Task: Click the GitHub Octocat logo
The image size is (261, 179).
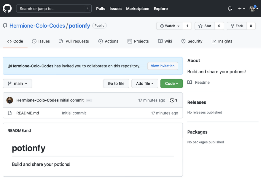Action: 7,9
